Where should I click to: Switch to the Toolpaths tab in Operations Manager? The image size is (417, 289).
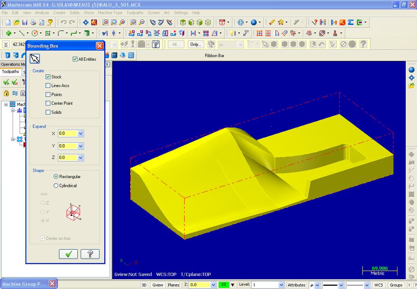pyautogui.click(x=10, y=72)
